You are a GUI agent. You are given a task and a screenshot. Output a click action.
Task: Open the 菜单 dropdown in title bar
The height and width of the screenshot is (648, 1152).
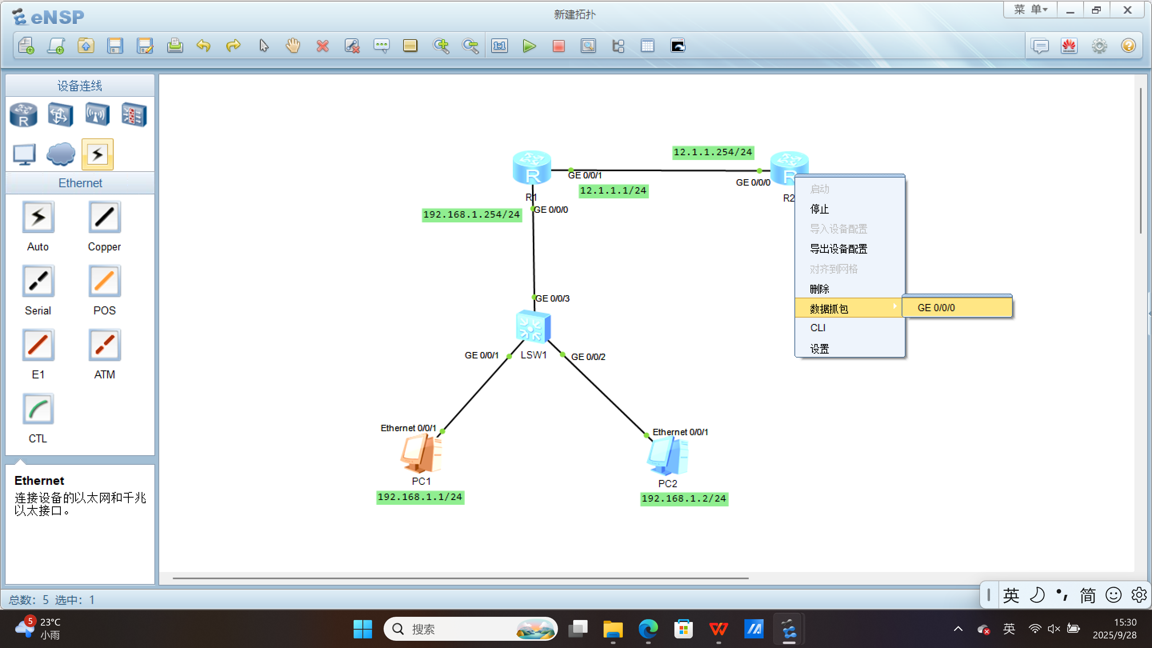[1030, 10]
